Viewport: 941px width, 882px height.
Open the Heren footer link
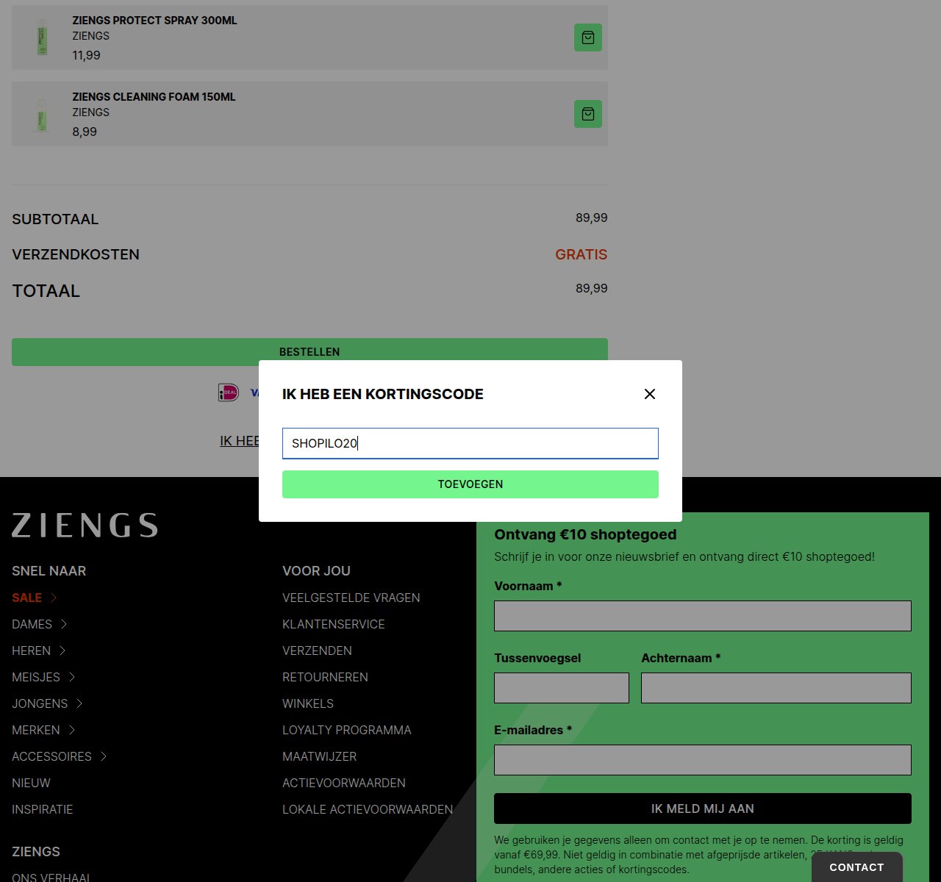pyautogui.click(x=31, y=650)
